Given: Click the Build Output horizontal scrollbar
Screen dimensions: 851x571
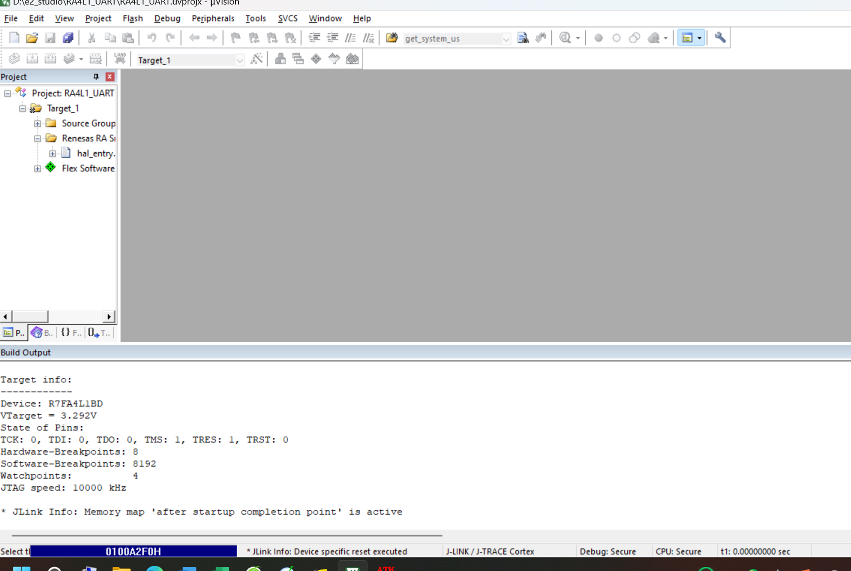Looking at the screenshot, I should (227, 535).
